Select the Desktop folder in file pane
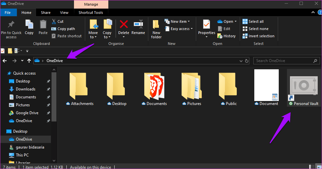The image size is (322, 169). click(x=117, y=88)
